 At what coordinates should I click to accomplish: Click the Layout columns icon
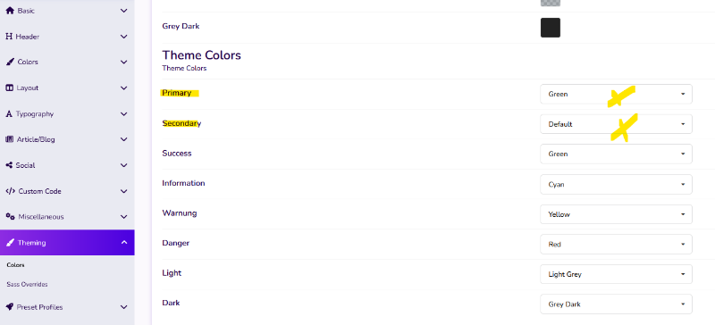pos(10,88)
